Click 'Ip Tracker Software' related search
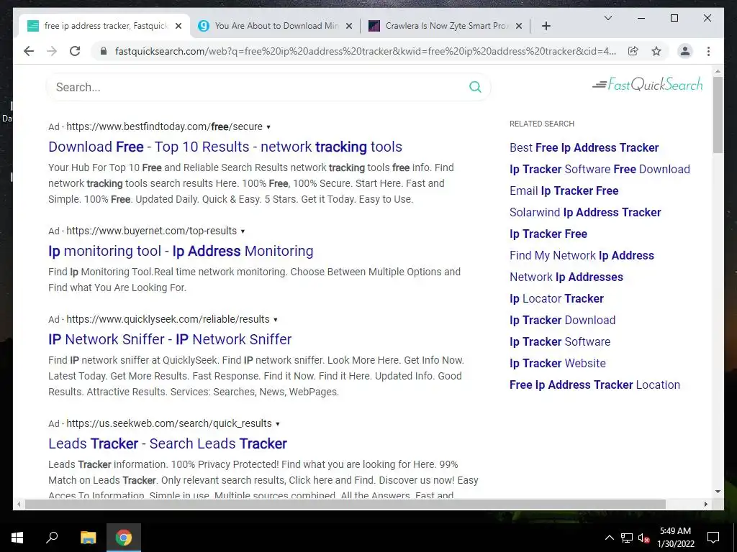The image size is (737, 552). click(x=560, y=341)
